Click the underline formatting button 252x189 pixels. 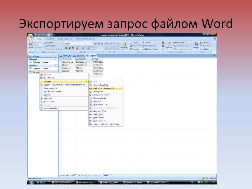pos(73,48)
